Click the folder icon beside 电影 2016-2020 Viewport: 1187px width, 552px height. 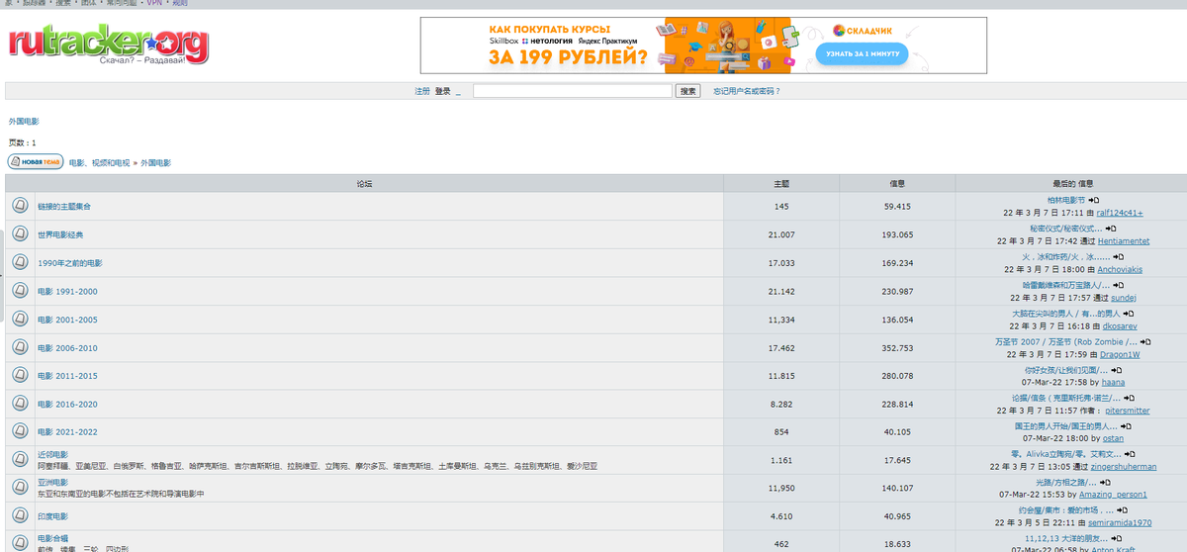tap(20, 404)
